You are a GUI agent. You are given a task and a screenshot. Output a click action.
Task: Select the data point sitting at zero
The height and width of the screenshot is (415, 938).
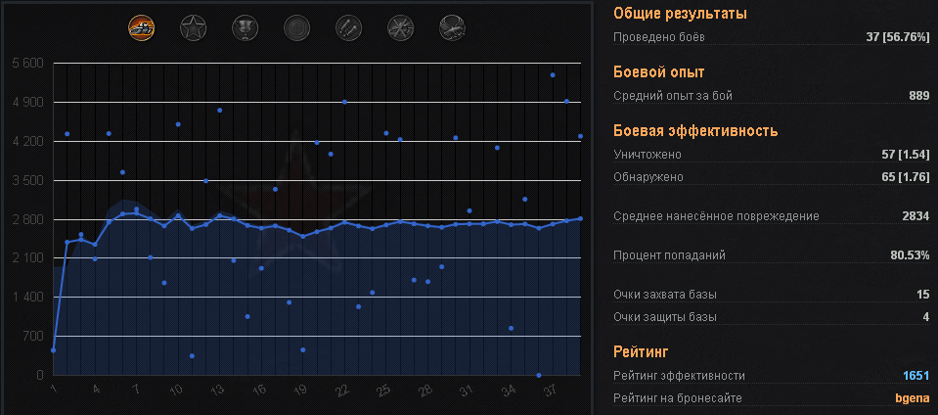pos(539,375)
